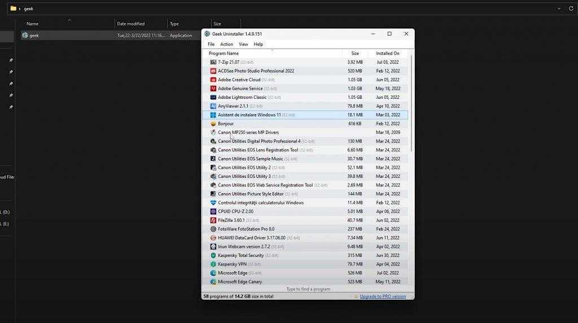Select 'FotoWare FotoStation Pro 8.0' row
Screen dimensions: 578x323
click(x=305, y=229)
